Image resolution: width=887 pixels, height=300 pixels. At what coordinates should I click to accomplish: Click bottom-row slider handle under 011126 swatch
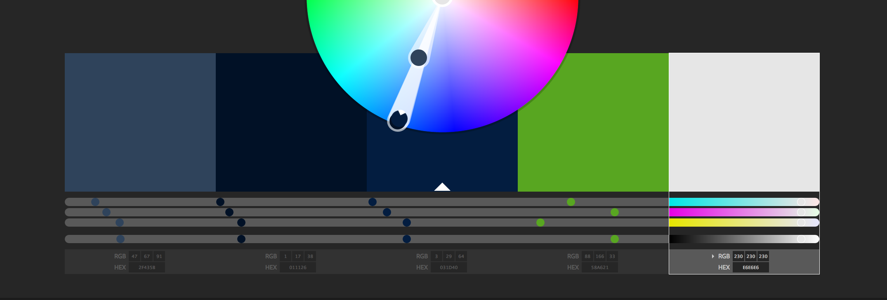coord(241,239)
